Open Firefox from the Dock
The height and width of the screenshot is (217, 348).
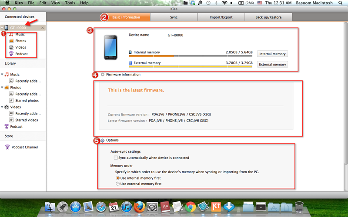pyautogui.click(x=139, y=207)
